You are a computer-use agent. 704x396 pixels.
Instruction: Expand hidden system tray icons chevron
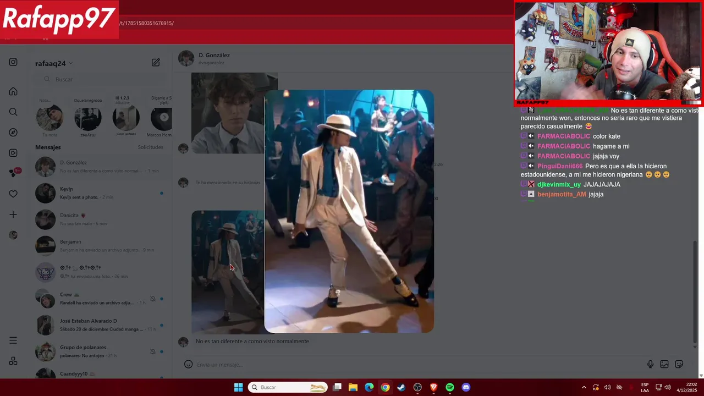coord(584,387)
